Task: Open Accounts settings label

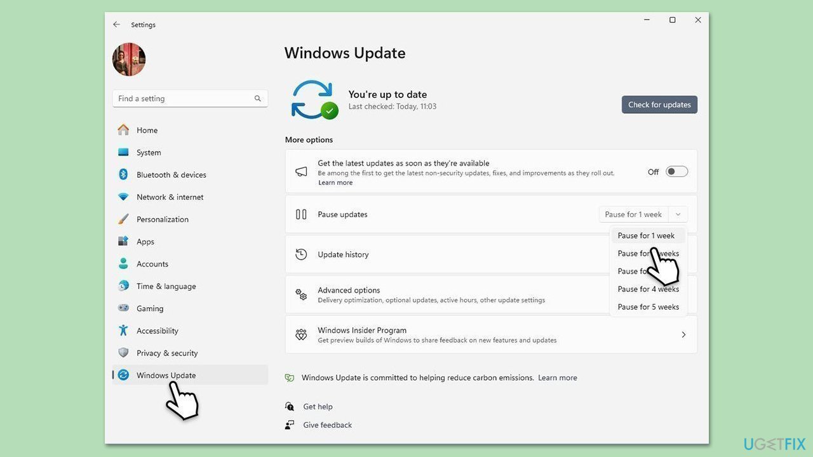Action: (152, 264)
